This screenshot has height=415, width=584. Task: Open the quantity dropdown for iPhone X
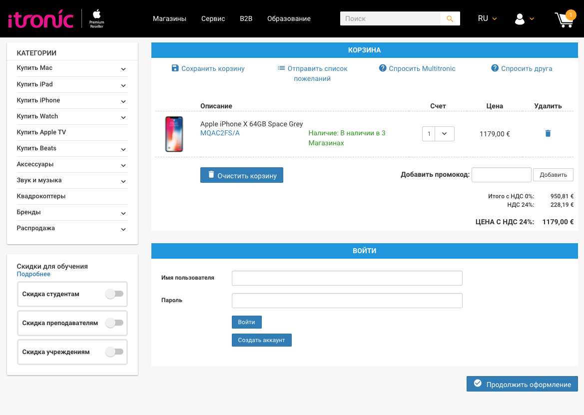coord(444,134)
